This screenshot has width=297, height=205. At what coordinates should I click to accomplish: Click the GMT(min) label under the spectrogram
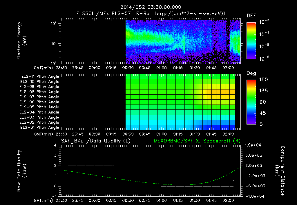tap(44, 68)
